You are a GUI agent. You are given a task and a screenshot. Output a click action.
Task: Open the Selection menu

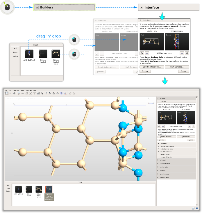(16, 90)
